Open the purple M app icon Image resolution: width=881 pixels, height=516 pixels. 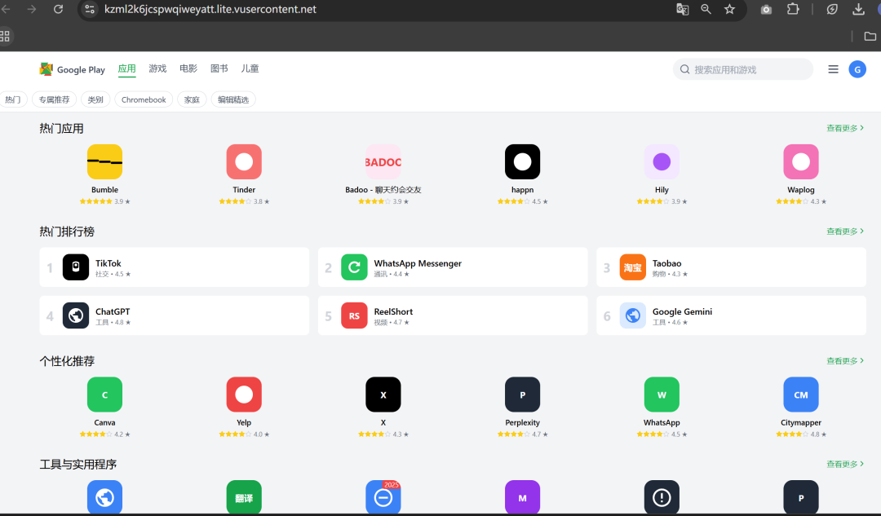tap(523, 497)
